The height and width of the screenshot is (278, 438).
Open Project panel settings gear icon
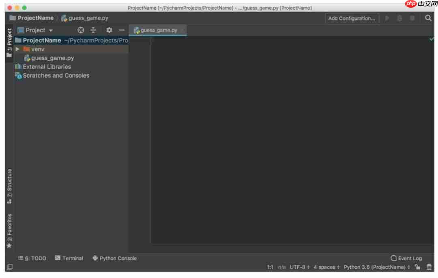pos(109,30)
